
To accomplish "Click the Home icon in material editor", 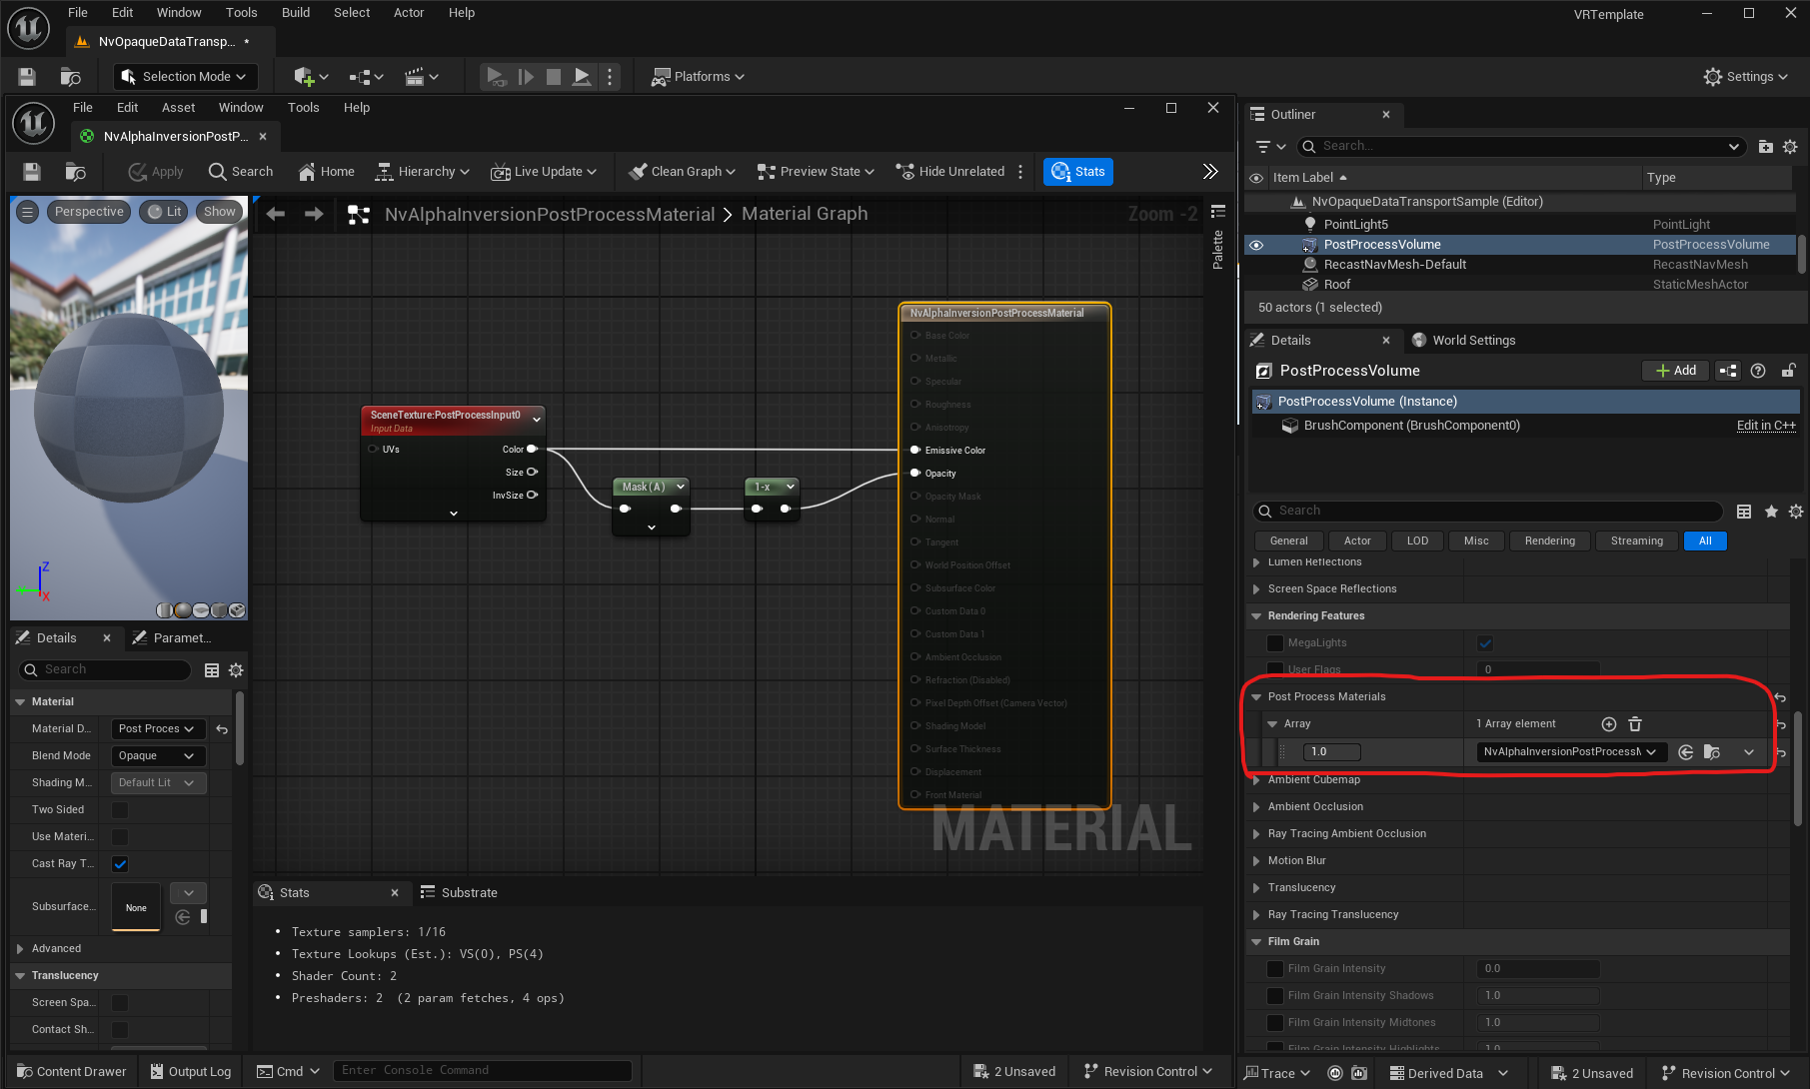I will pos(326,172).
